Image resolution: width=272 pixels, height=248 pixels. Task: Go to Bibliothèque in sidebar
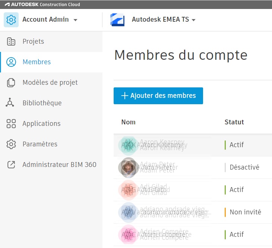51,103
